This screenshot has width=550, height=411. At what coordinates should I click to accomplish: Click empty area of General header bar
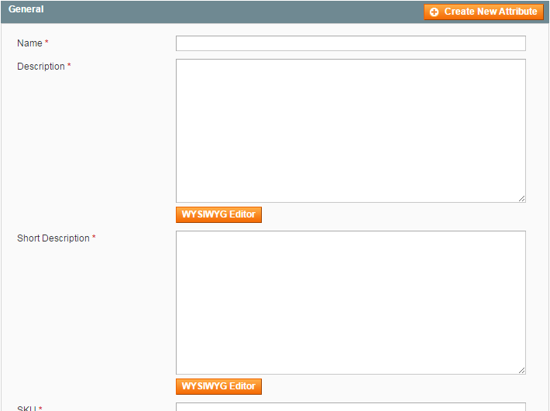[x=232, y=11]
